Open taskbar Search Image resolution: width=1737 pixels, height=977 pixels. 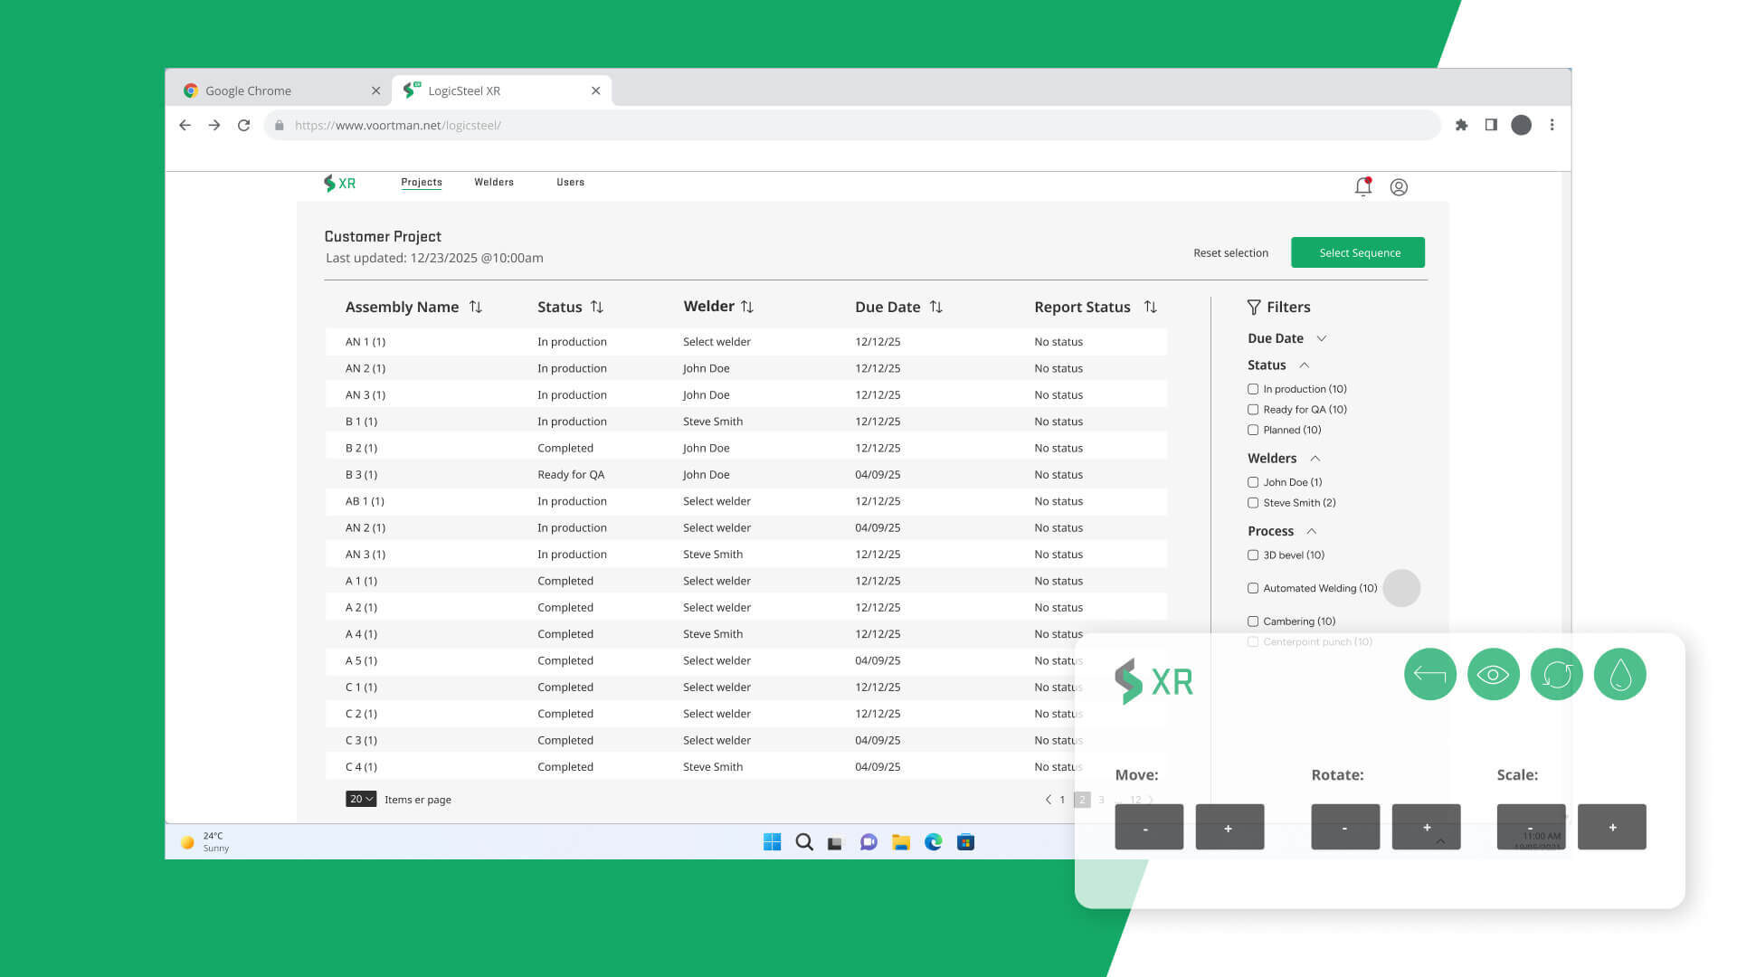click(804, 842)
